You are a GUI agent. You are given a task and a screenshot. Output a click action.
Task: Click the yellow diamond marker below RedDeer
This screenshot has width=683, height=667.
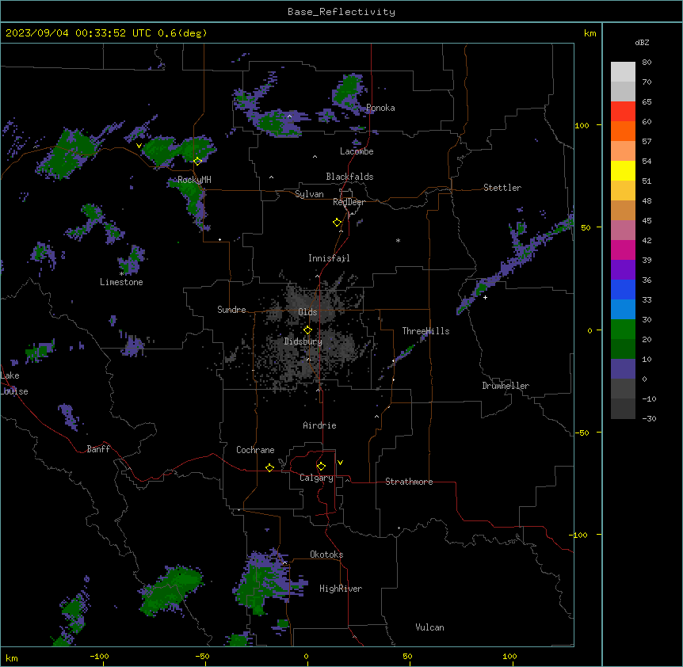(x=337, y=223)
